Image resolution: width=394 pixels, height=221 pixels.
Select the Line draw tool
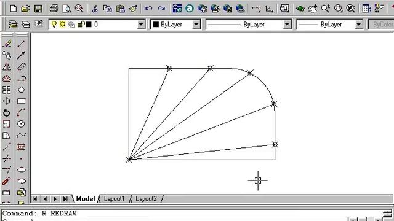(x=21, y=44)
